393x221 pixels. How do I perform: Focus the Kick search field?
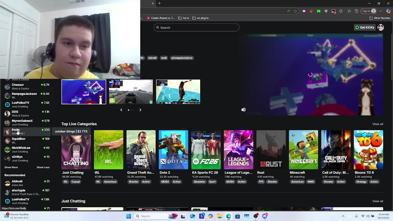click(196, 28)
